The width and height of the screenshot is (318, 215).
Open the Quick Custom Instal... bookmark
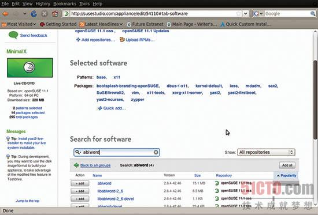(x=245, y=24)
